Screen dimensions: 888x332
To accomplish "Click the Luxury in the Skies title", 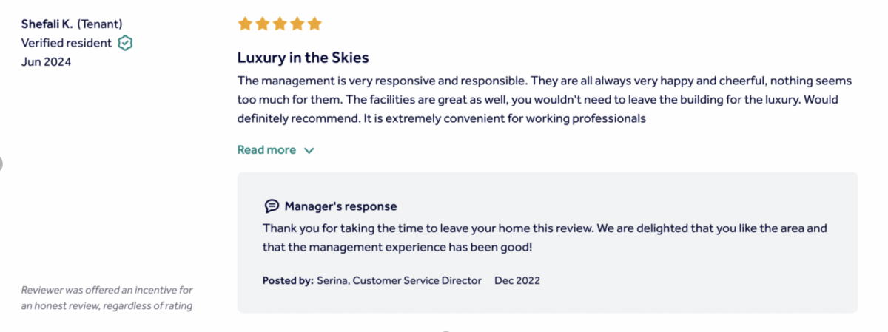I will (303, 58).
